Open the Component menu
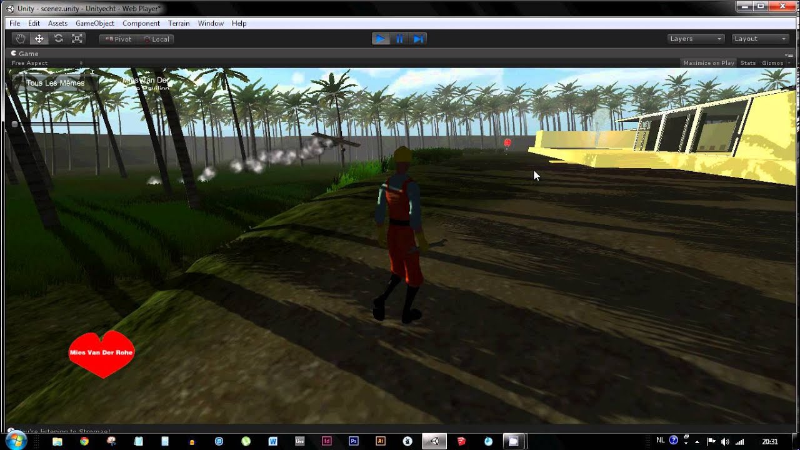 point(141,23)
